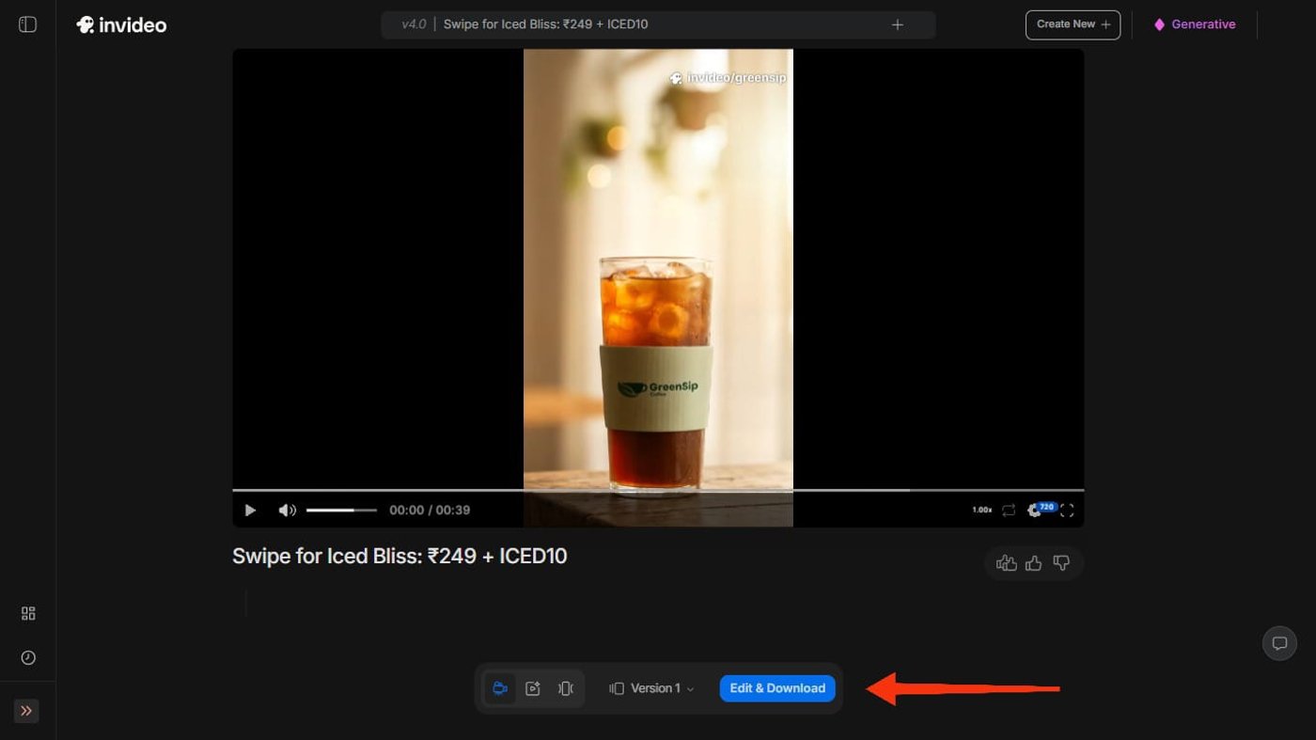Enter fullscreen video mode

(1067, 511)
